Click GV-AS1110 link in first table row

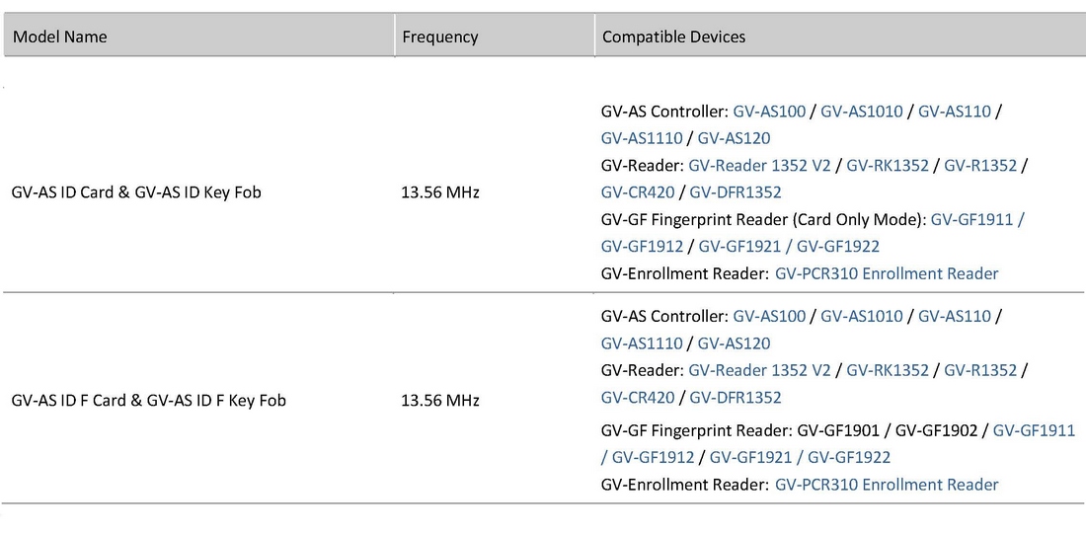[x=642, y=138]
